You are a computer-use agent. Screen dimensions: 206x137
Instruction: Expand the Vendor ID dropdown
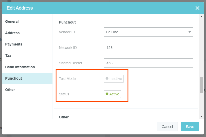point(148,32)
